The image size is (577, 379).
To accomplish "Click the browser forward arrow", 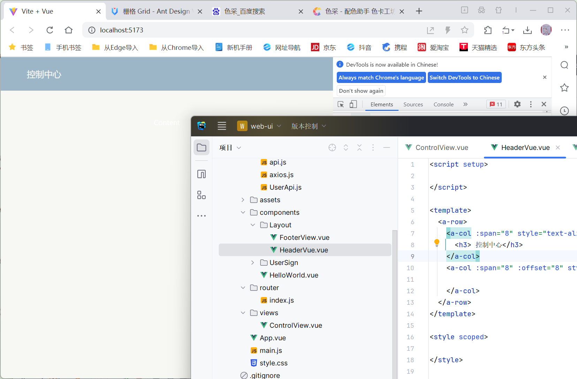I will pos(31,30).
